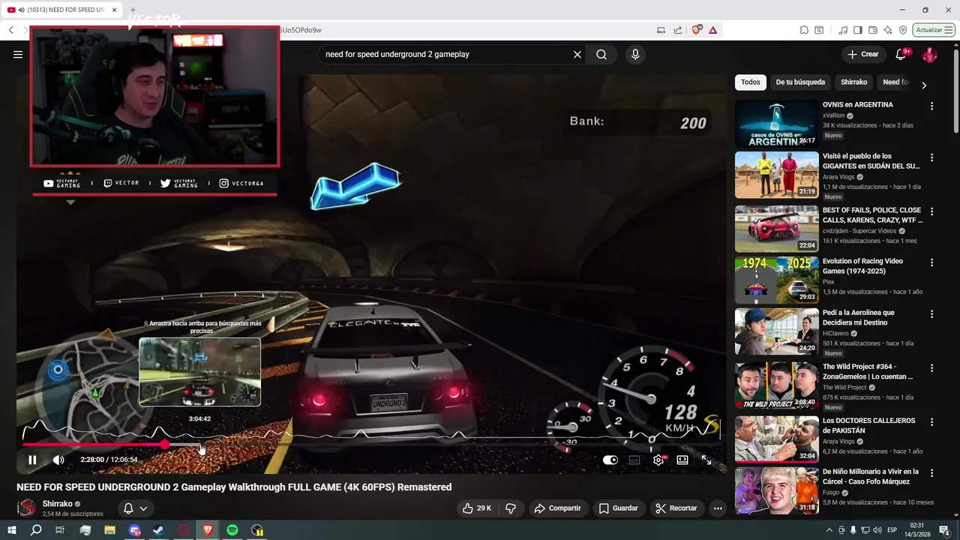Open 'Evolution of Racing Video Games (1974-2025)' title
The height and width of the screenshot is (540, 960).
(x=862, y=266)
